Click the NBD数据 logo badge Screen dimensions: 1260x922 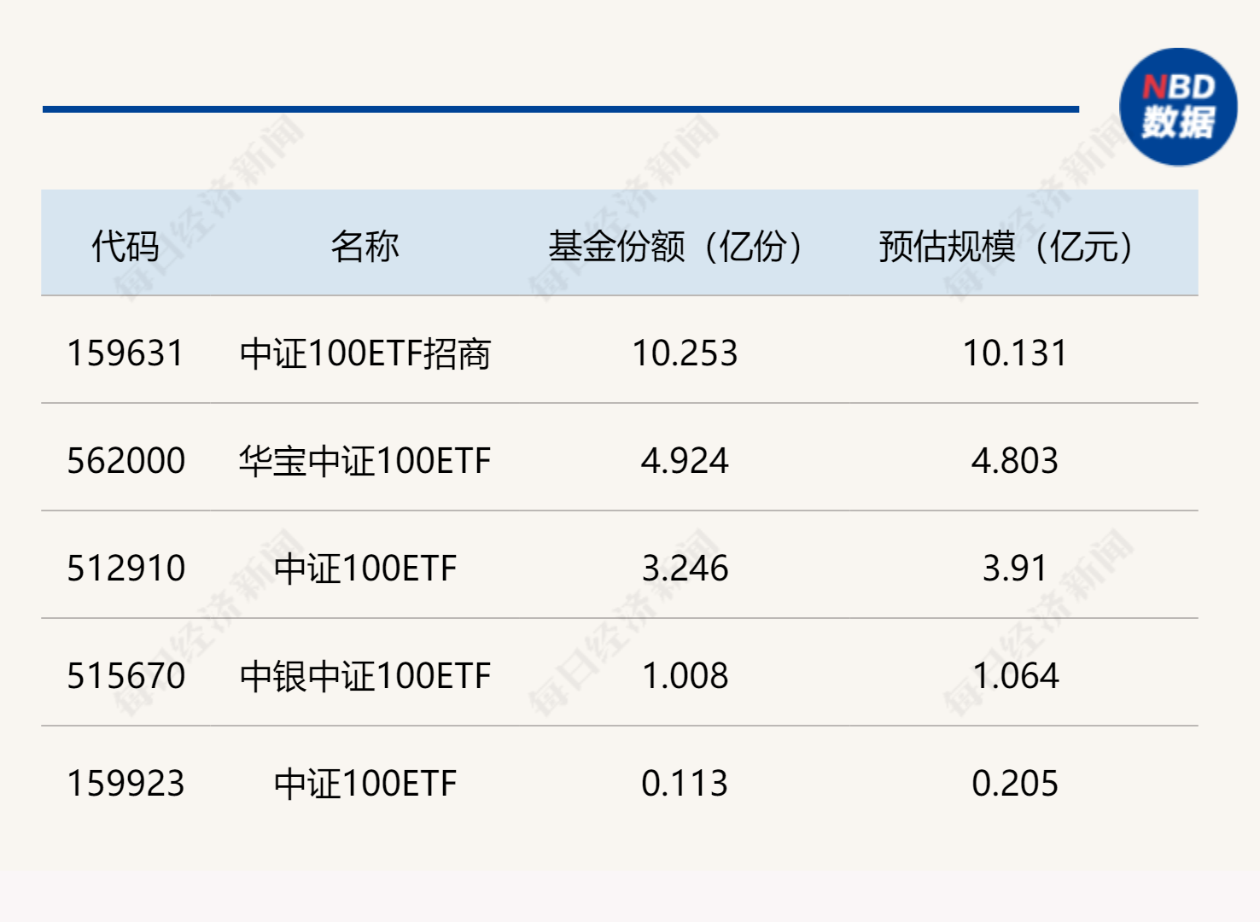(x=1178, y=107)
